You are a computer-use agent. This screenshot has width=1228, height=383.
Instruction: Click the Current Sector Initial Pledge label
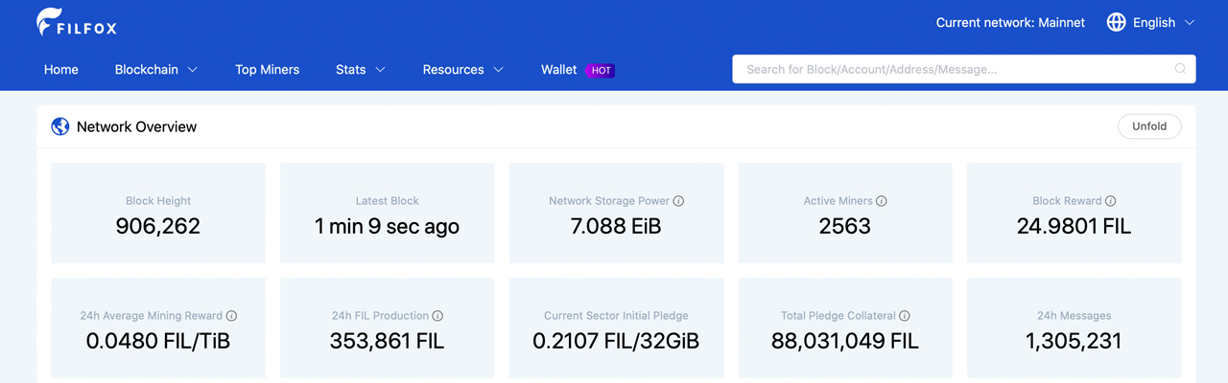(x=616, y=316)
